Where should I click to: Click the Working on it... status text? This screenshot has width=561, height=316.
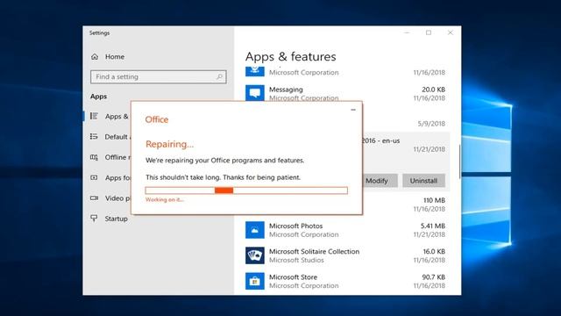click(x=165, y=199)
